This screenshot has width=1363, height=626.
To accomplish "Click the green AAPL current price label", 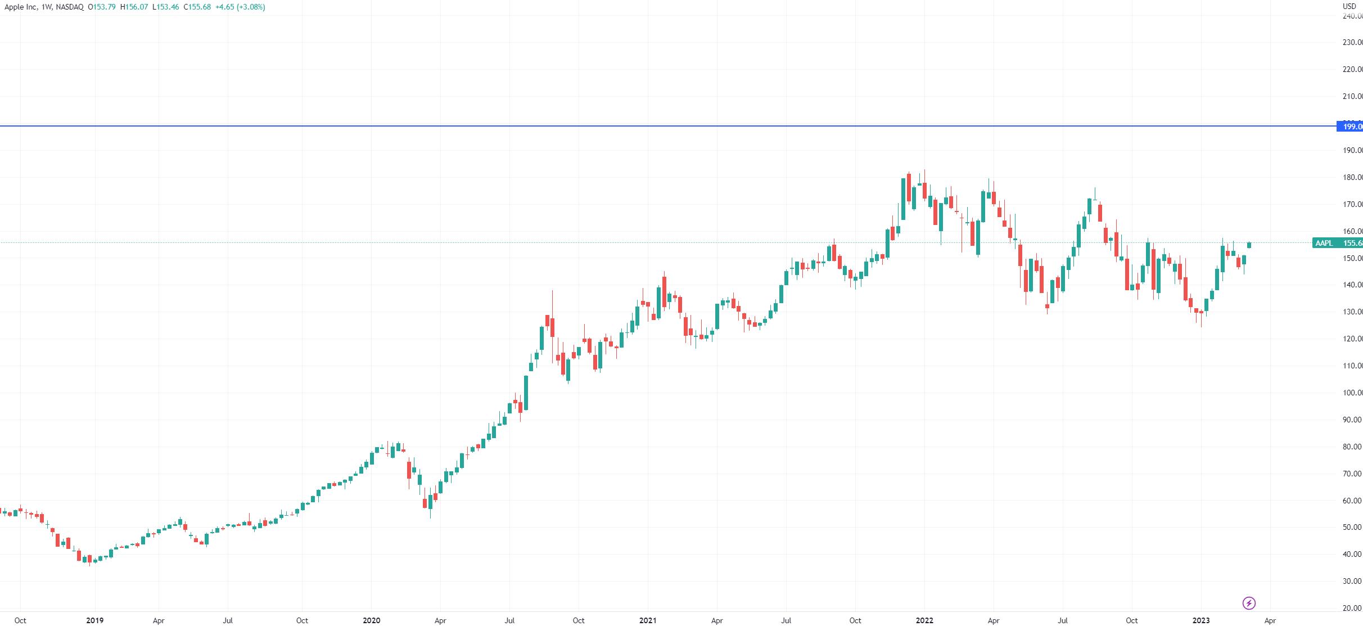I will coord(1337,243).
